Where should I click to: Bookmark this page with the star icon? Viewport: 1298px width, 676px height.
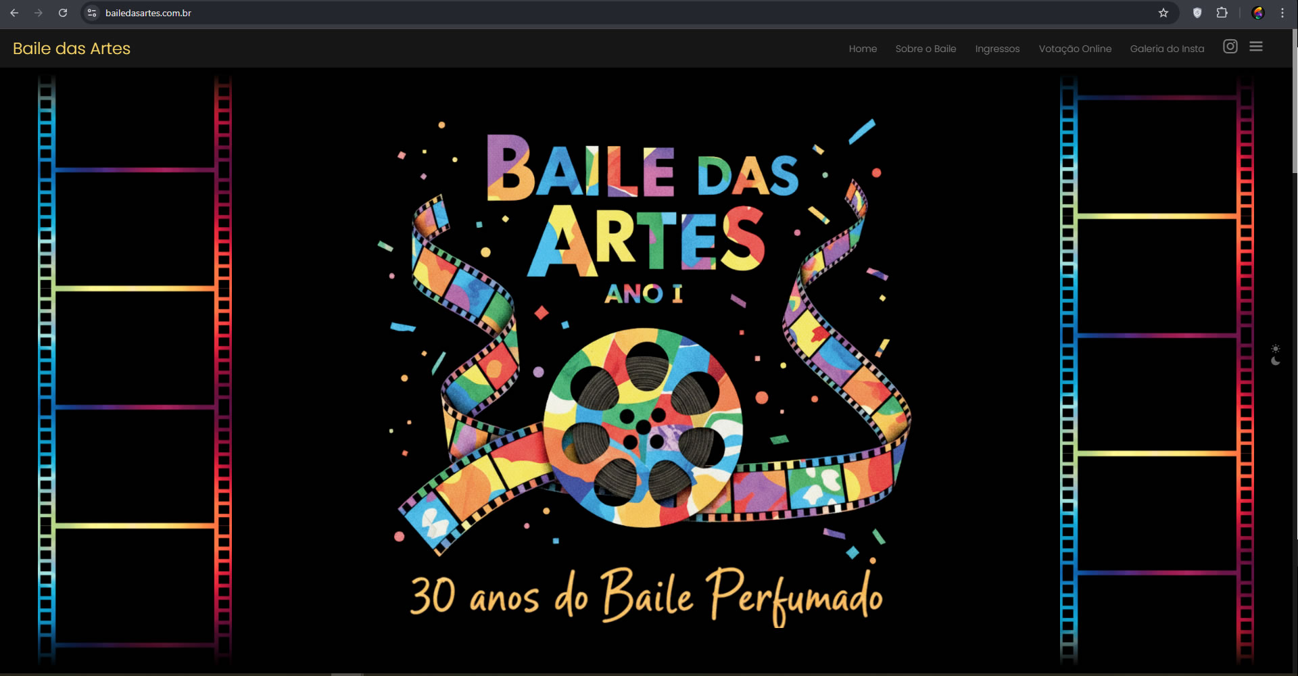(x=1163, y=13)
